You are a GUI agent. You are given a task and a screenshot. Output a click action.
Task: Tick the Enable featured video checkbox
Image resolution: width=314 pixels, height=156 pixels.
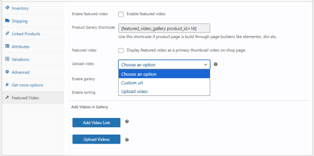click(x=121, y=14)
